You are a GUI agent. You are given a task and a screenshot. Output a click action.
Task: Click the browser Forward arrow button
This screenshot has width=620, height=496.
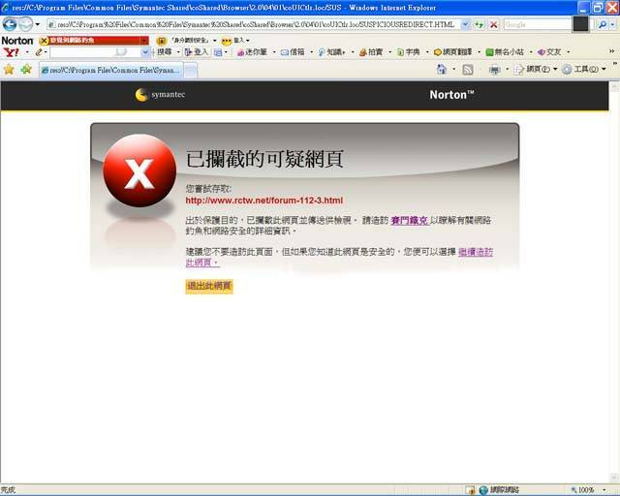[x=26, y=24]
